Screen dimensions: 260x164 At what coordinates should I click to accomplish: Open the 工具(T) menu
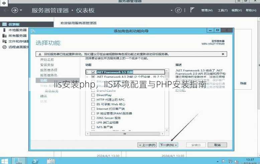coord(223,10)
